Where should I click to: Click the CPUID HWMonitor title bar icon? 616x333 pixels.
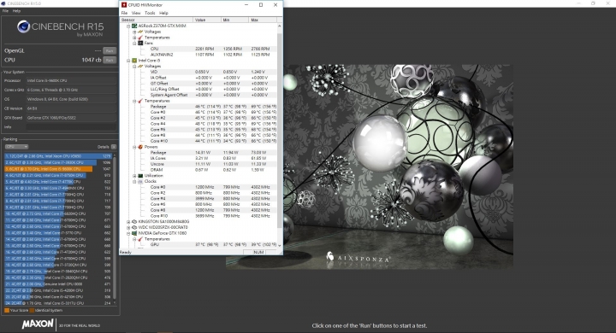coord(124,5)
